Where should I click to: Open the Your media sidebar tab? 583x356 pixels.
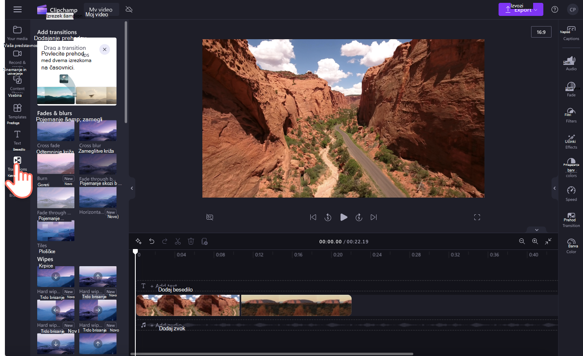[17, 33]
